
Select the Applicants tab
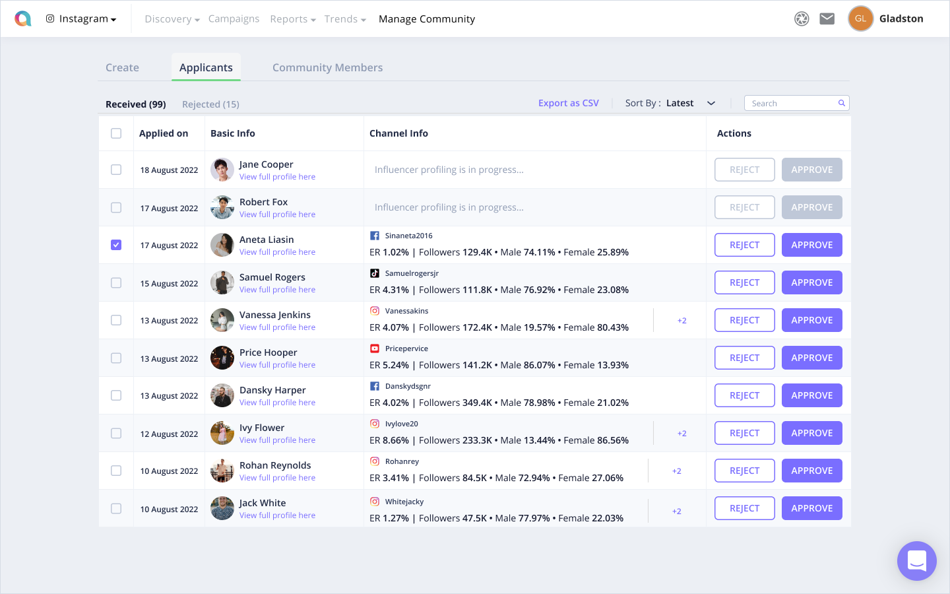point(206,67)
